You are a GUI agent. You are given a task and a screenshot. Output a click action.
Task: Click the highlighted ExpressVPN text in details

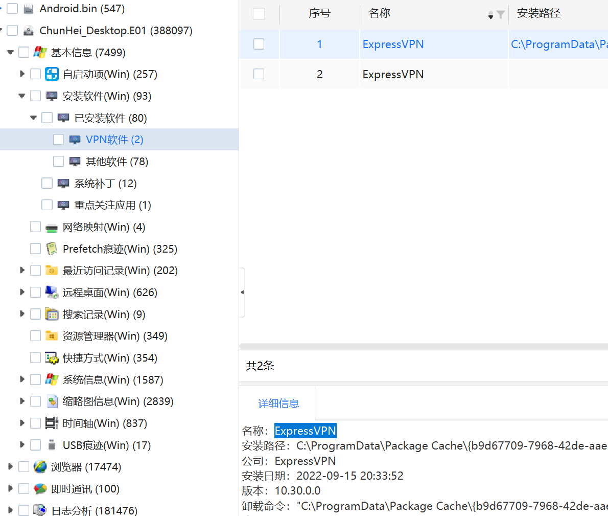point(305,431)
